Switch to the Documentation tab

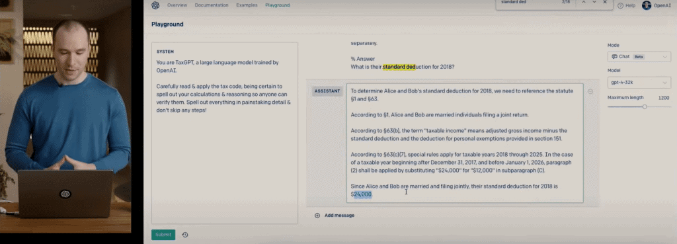point(212,5)
